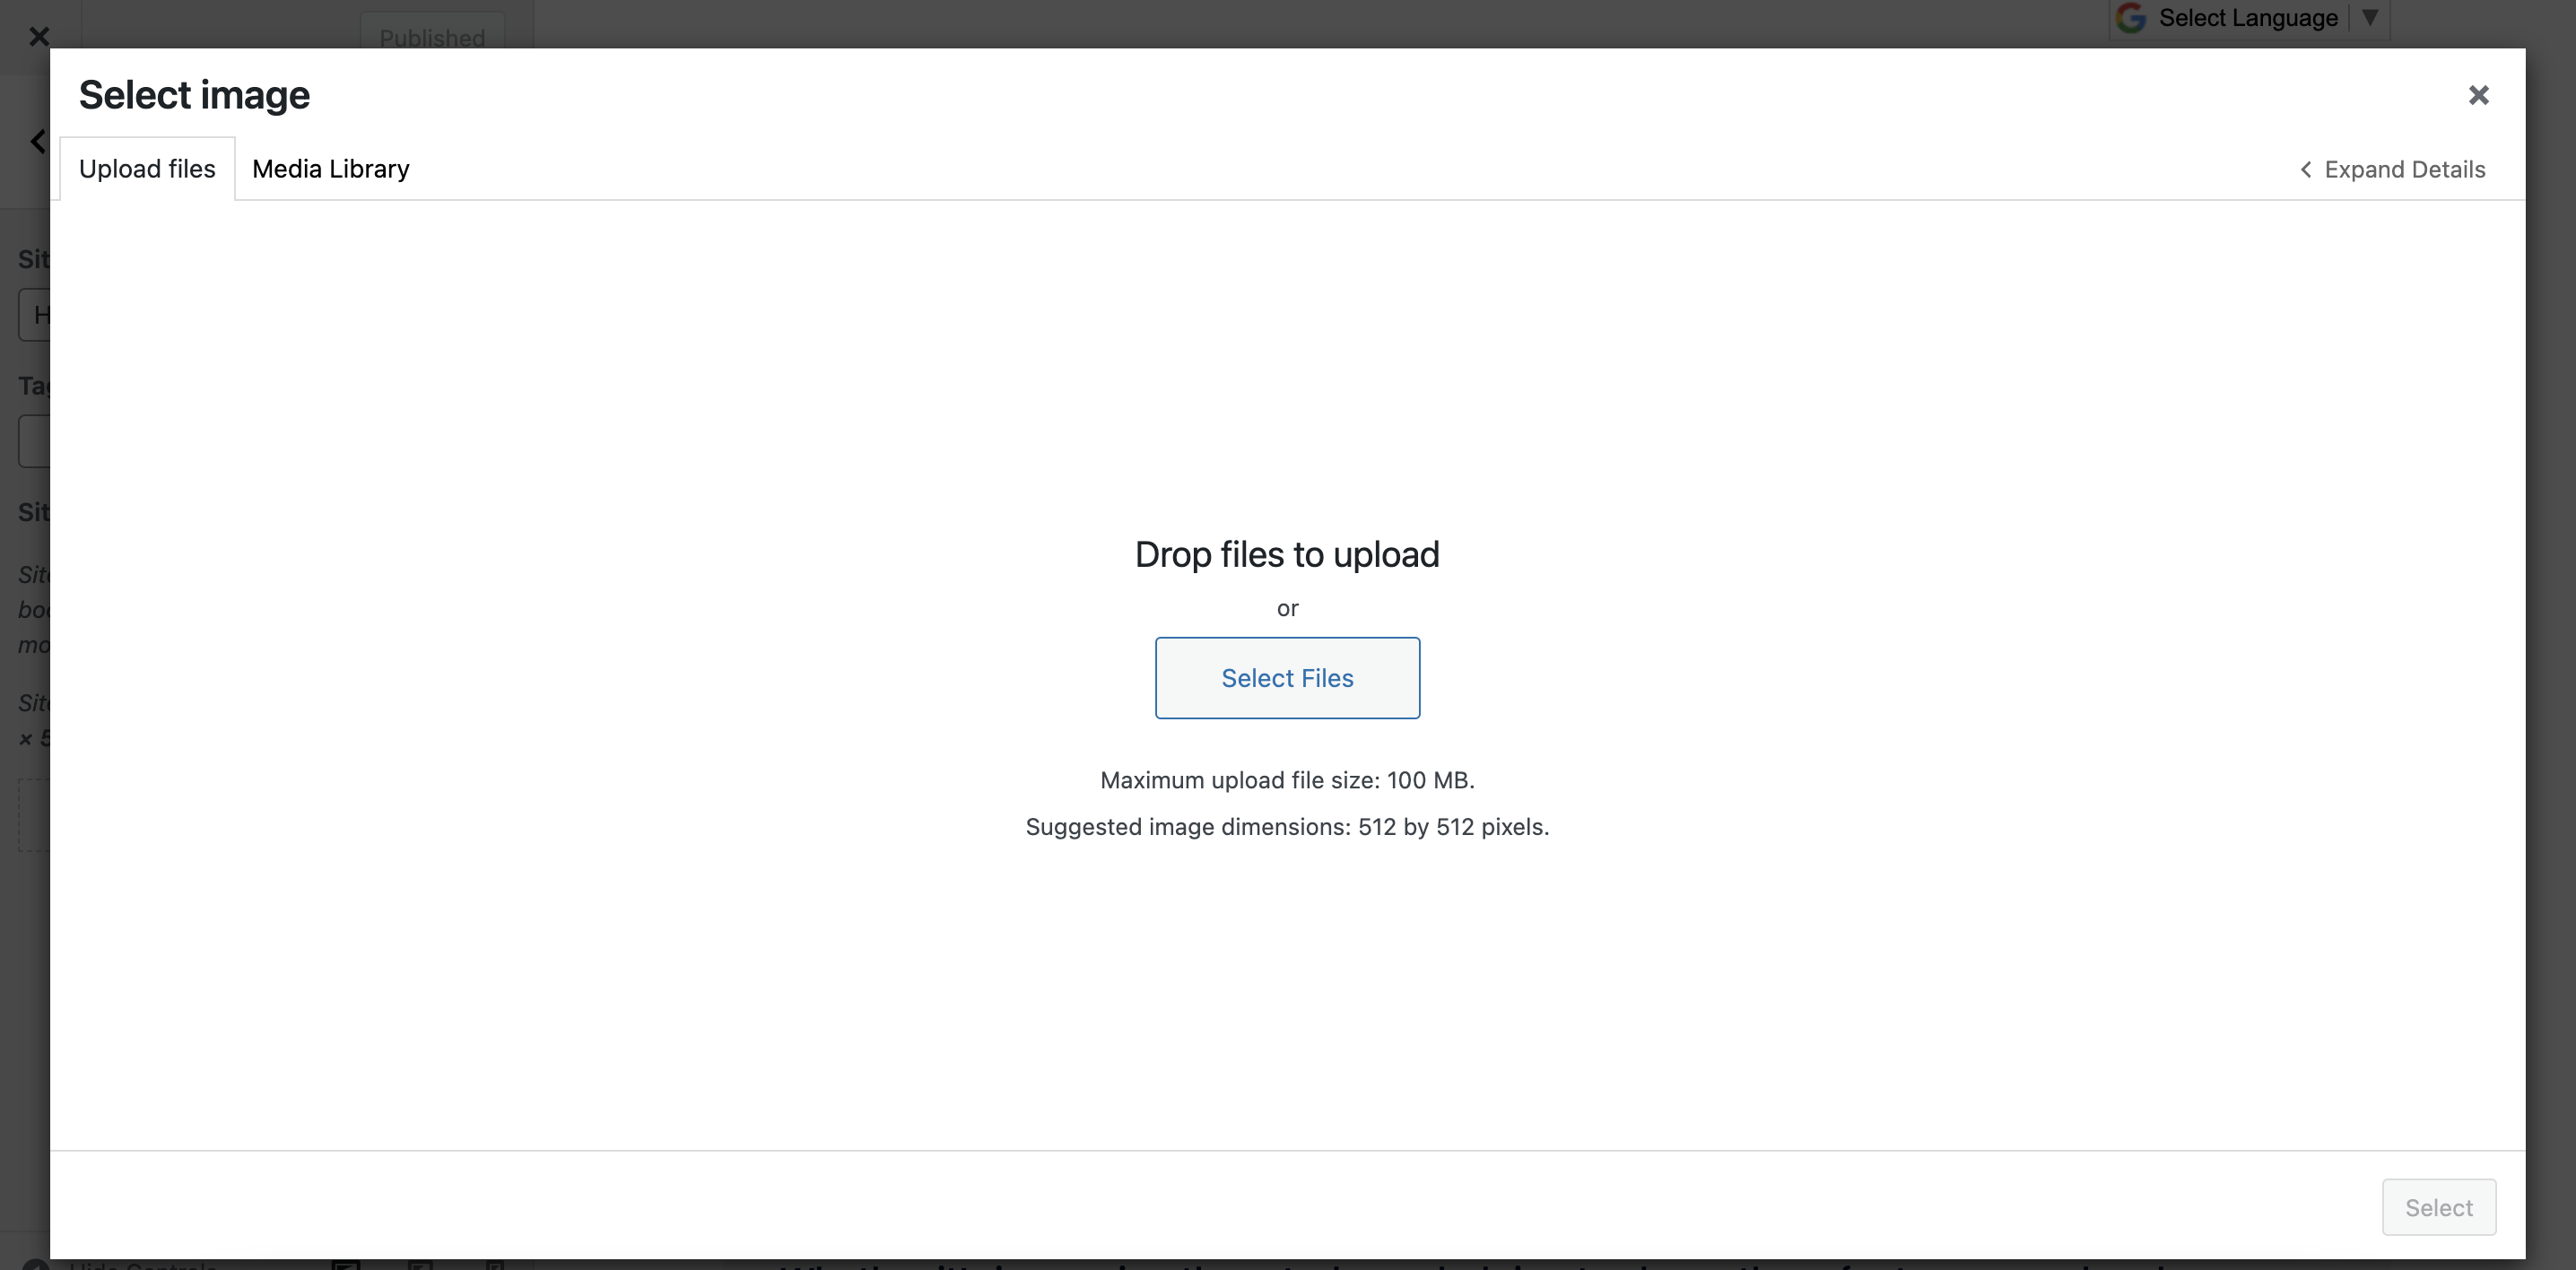
Task: Close the Select image dialog
Action: pyautogui.click(x=2477, y=95)
